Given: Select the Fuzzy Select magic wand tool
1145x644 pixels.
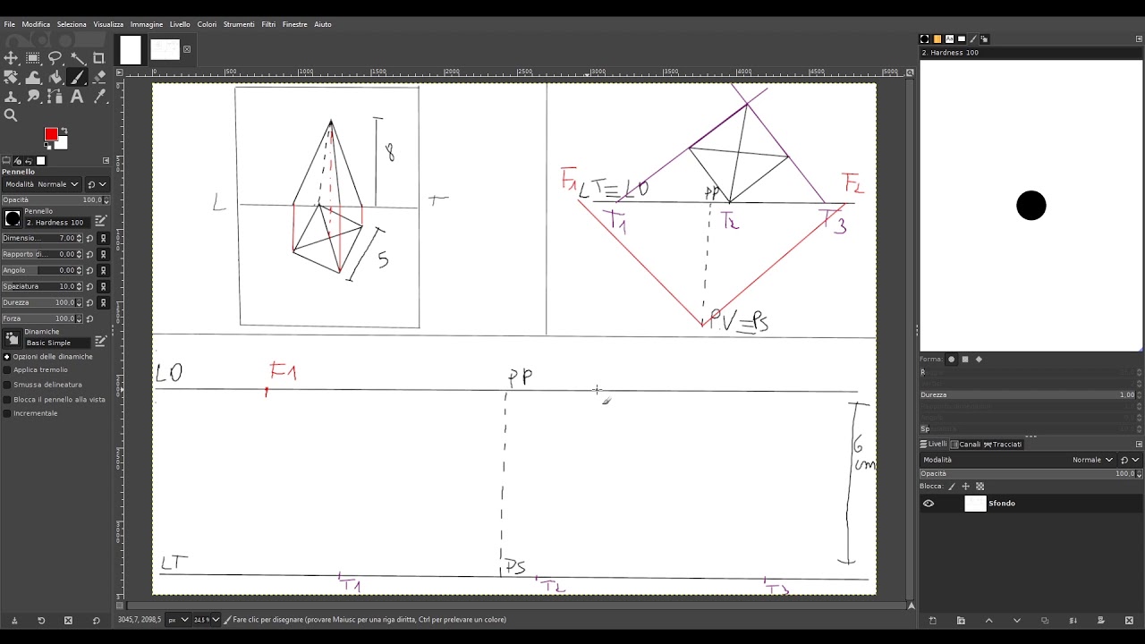Looking at the screenshot, I should 77,58.
